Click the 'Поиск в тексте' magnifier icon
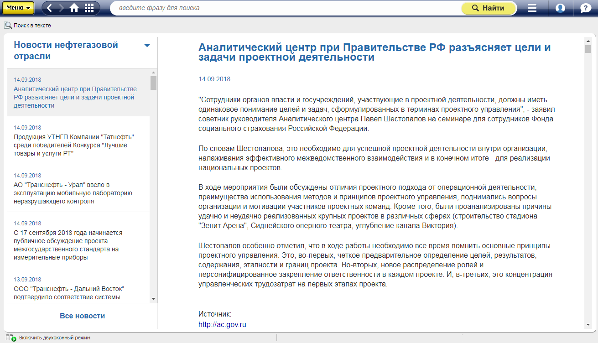 pyautogui.click(x=8, y=26)
